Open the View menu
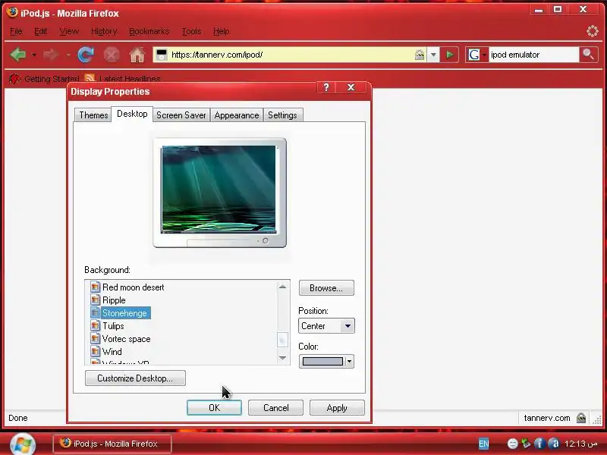The image size is (607, 455). point(69,31)
